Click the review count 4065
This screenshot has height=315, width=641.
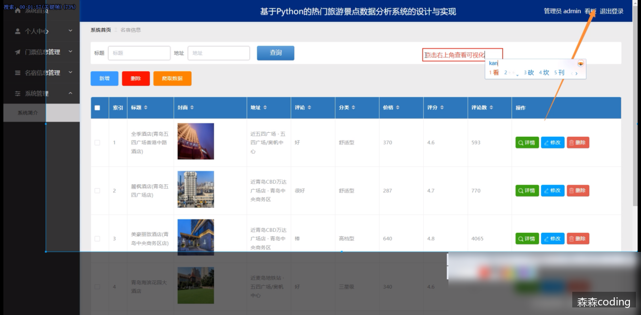point(477,239)
